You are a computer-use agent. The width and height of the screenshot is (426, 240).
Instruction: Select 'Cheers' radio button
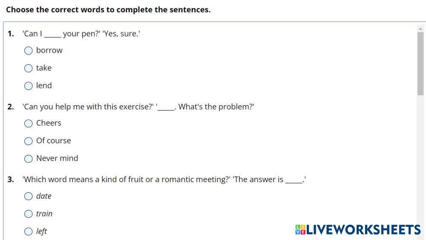[29, 123]
